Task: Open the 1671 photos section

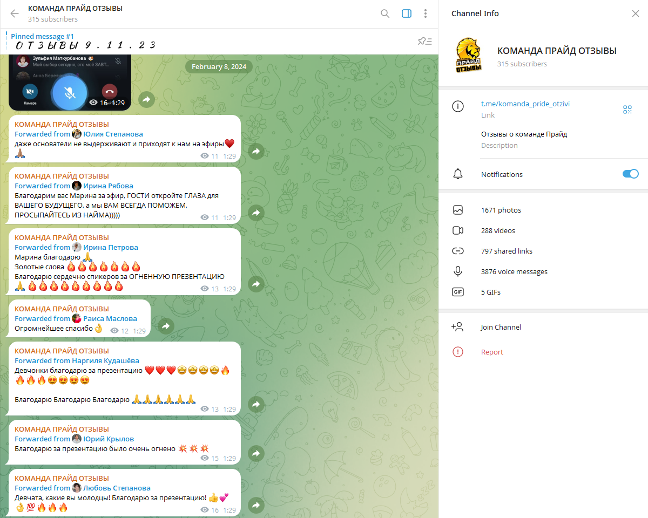Action: point(501,210)
